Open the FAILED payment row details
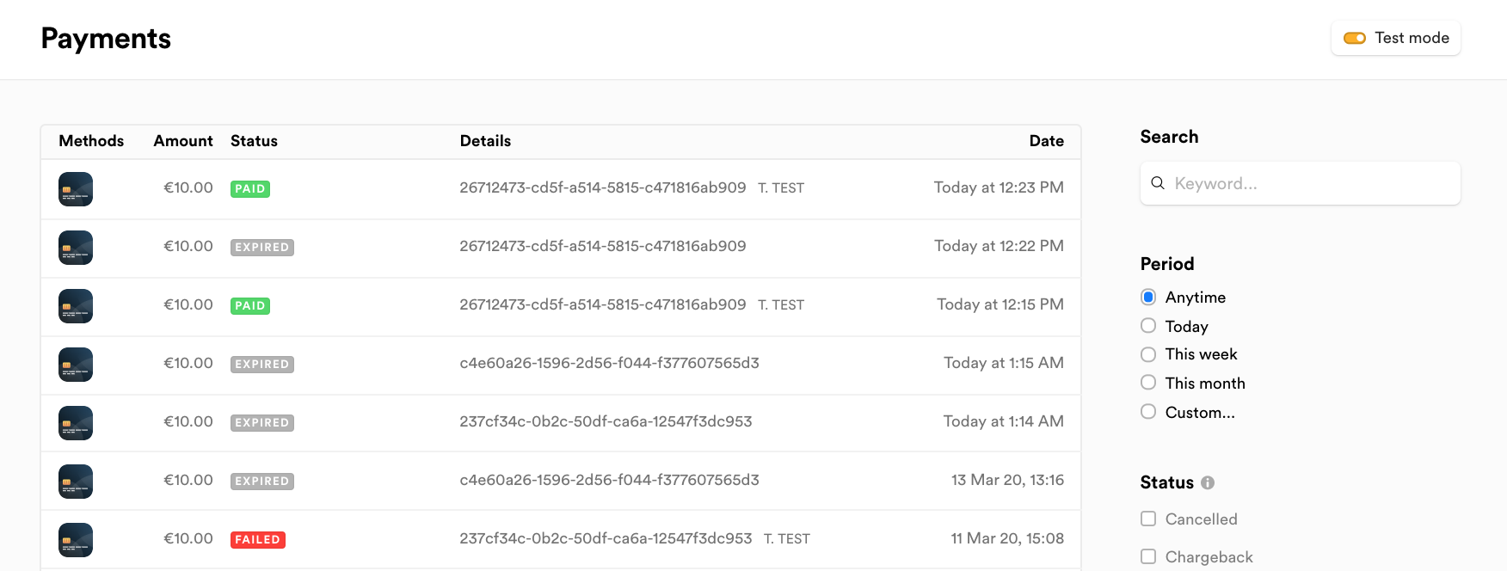Viewport: 1507px width, 571px height. 605,539
